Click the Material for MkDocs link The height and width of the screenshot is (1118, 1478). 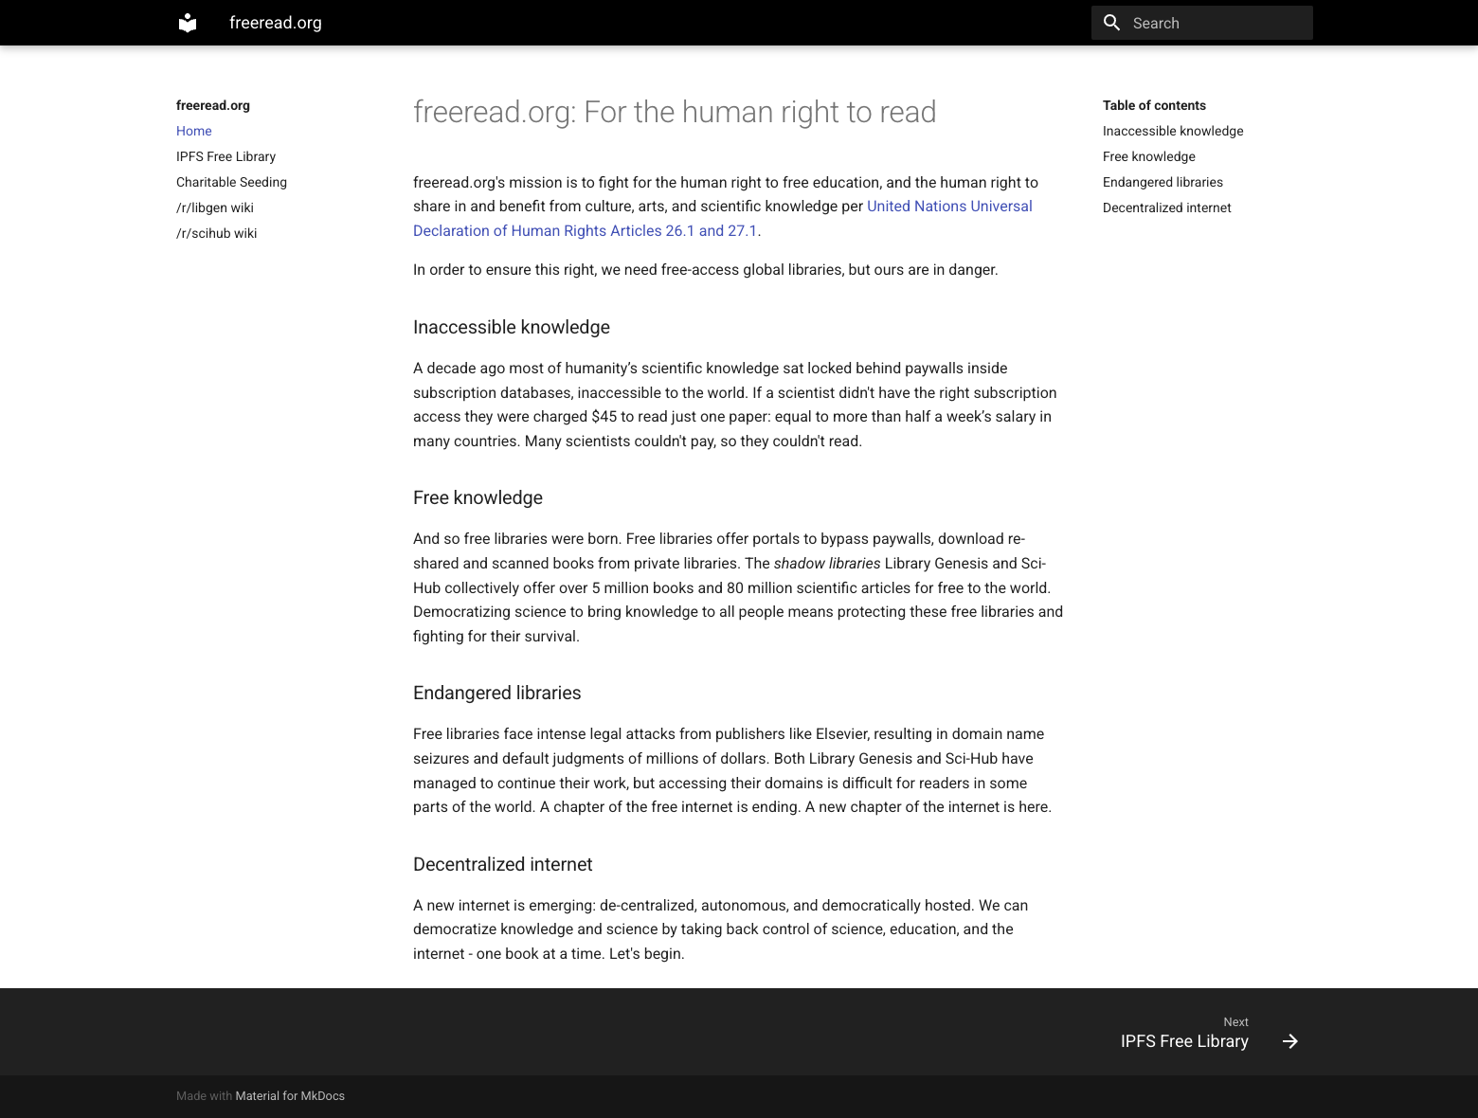click(x=290, y=1096)
